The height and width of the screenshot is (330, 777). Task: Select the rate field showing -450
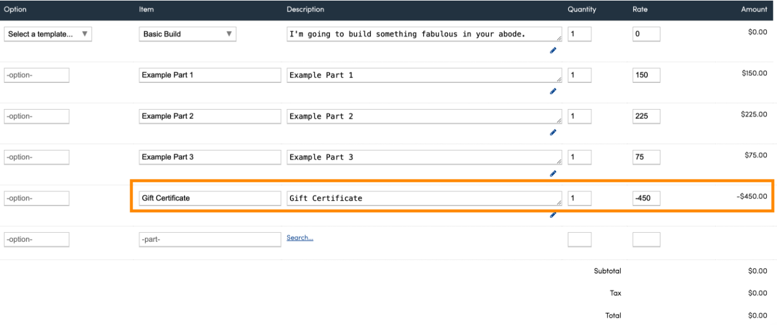click(646, 198)
